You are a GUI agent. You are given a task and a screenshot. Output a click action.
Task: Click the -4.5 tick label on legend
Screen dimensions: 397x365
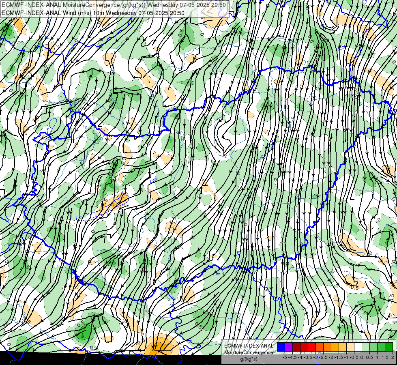point(292,357)
